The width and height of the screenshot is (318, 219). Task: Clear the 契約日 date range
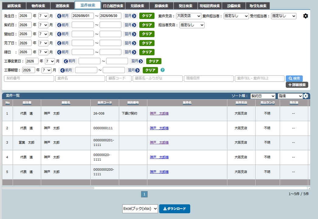coord(147,25)
